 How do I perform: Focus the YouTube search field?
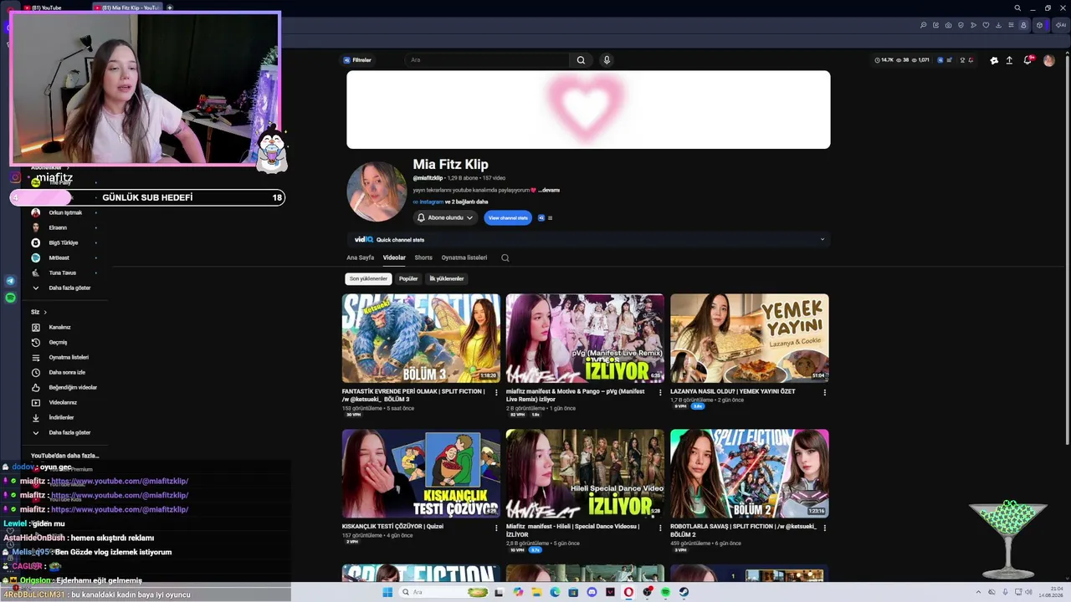[x=488, y=60]
